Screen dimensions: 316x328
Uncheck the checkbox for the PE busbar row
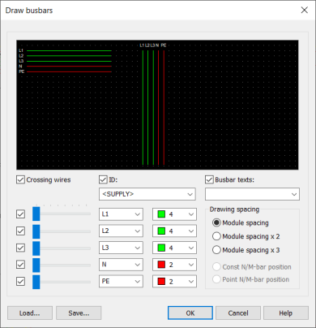click(x=21, y=282)
